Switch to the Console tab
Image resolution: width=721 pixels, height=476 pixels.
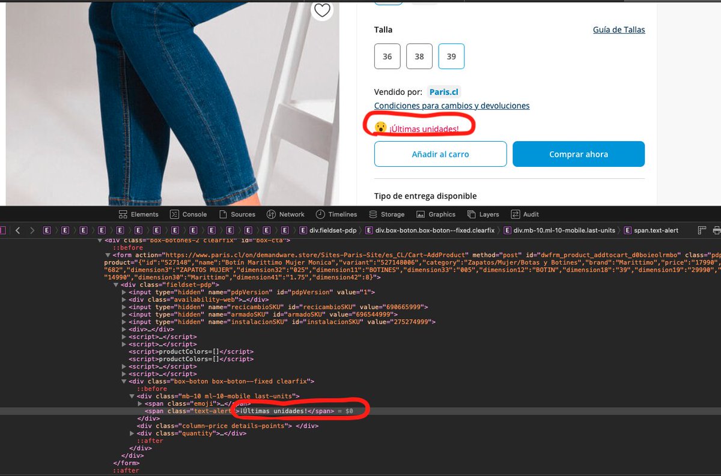point(188,214)
